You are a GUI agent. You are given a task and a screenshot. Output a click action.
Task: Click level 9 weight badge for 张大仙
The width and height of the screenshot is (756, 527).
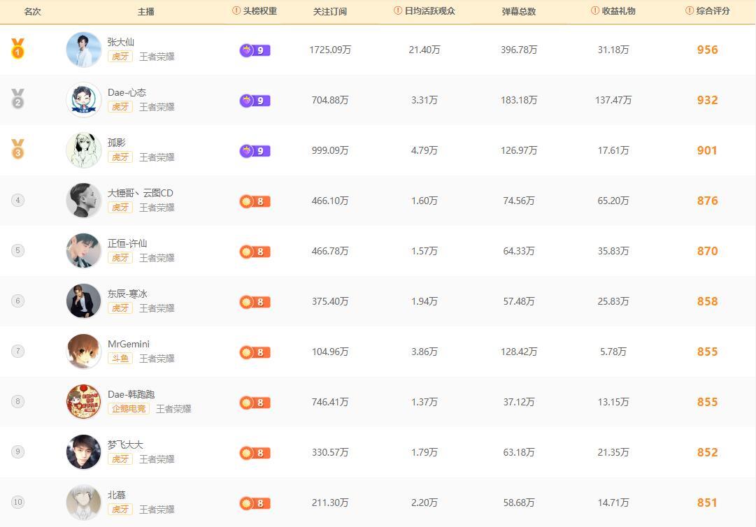tap(255, 50)
